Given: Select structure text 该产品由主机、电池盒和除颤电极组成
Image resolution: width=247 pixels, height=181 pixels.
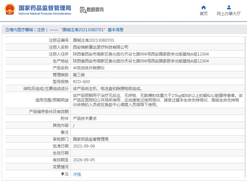Looking at the screenshot, I should (x=107, y=89).
